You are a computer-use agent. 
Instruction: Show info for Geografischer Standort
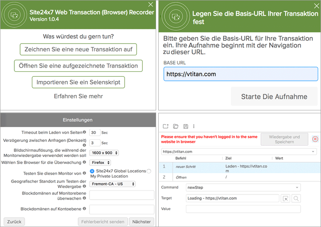tap(84, 186)
